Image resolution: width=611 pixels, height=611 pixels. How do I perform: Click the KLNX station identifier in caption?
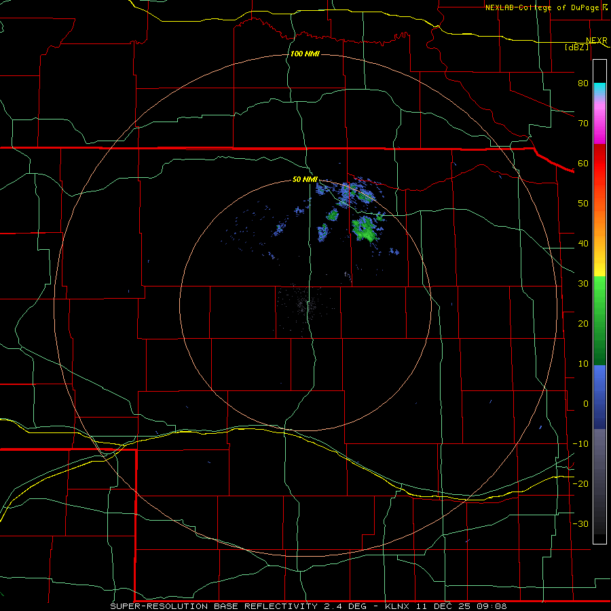click(400, 606)
